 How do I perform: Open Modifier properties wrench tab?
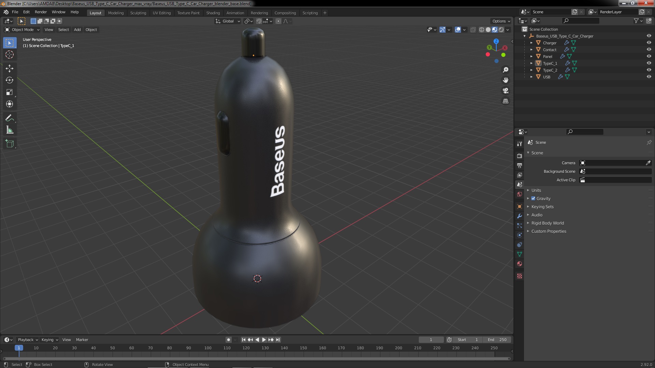520,216
